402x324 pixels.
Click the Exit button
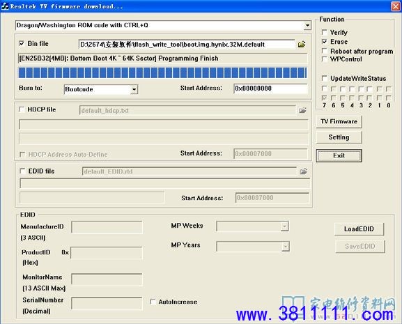click(339, 155)
